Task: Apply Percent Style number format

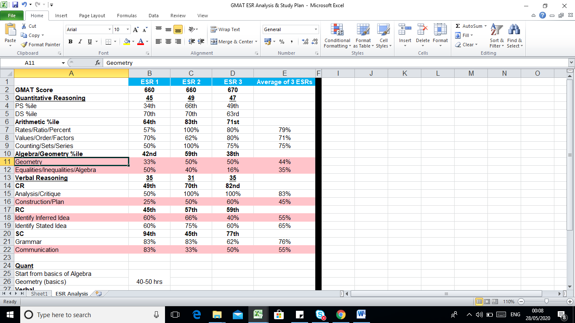Action: (x=282, y=42)
